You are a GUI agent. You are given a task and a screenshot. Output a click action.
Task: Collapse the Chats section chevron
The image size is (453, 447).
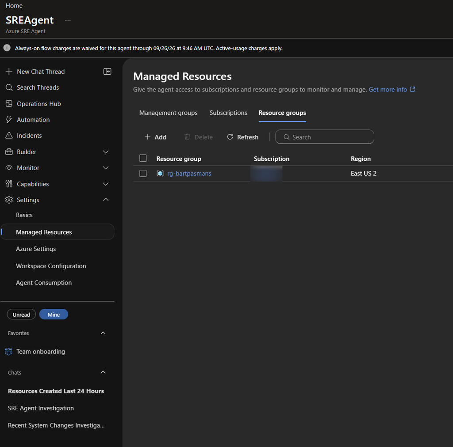coord(103,372)
